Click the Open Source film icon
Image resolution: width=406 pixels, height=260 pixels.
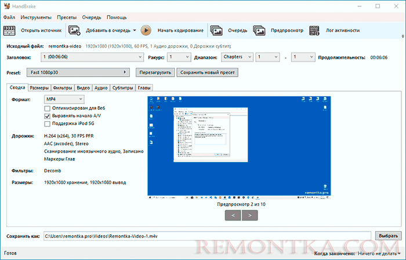pyautogui.click(x=10, y=30)
